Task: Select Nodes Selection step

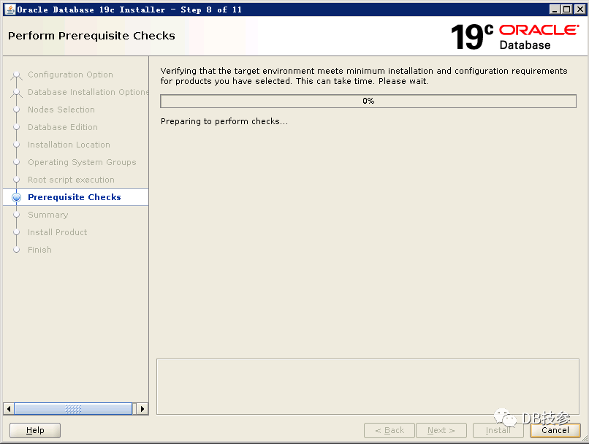Action: click(61, 110)
